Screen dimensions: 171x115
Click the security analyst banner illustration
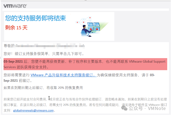[92, 27]
